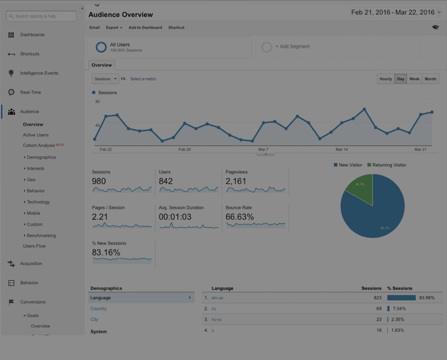447x360 pixels.
Task: Click the Shortcuts arrow icon
Action: click(x=11, y=54)
